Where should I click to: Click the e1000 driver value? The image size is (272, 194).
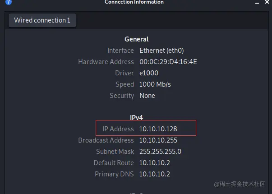click(149, 73)
